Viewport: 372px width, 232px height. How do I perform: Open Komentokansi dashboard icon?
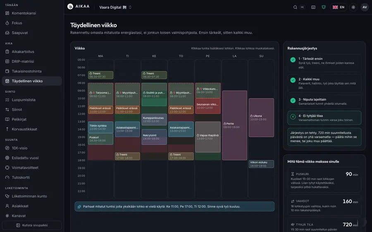click(7, 13)
